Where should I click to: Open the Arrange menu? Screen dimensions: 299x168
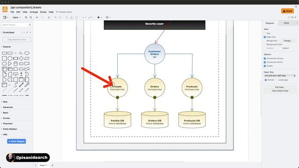(34, 12)
